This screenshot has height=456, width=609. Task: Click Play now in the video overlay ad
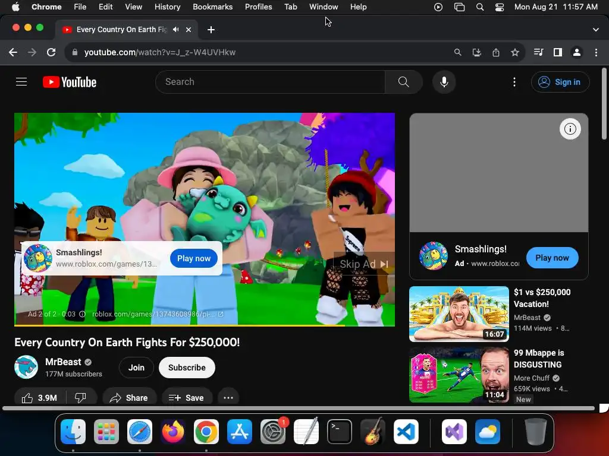194,258
